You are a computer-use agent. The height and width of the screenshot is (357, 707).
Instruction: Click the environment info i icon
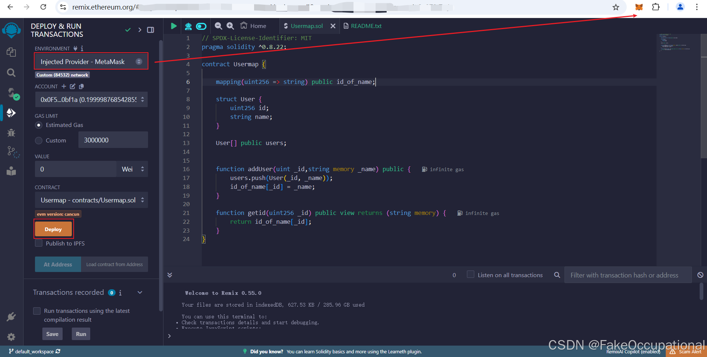coord(82,48)
